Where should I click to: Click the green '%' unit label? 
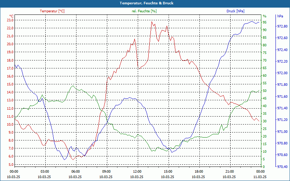pos(264,16)
